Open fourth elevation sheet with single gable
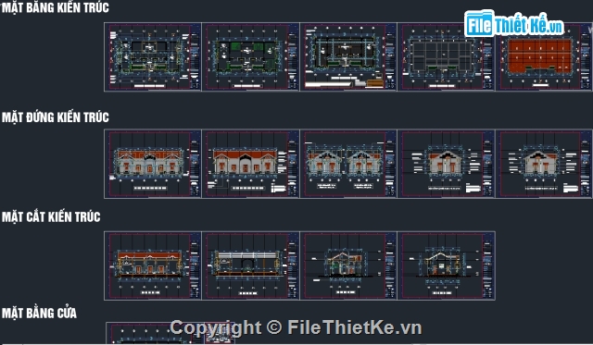 (x=447, y=164)
